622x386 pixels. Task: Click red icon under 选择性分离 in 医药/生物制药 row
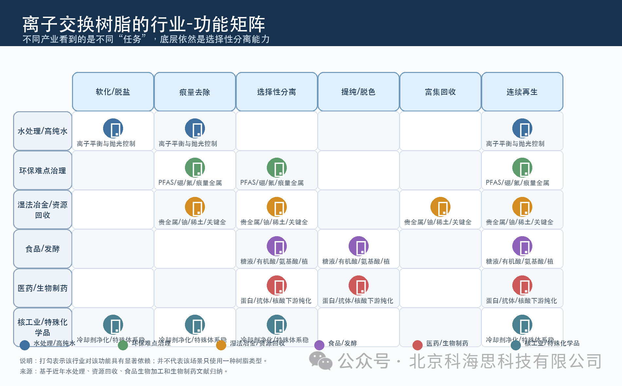tap(277, 286)
